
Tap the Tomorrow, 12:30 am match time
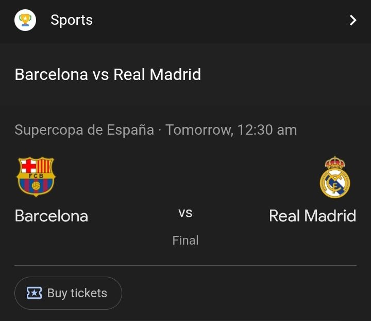[231, 130]
